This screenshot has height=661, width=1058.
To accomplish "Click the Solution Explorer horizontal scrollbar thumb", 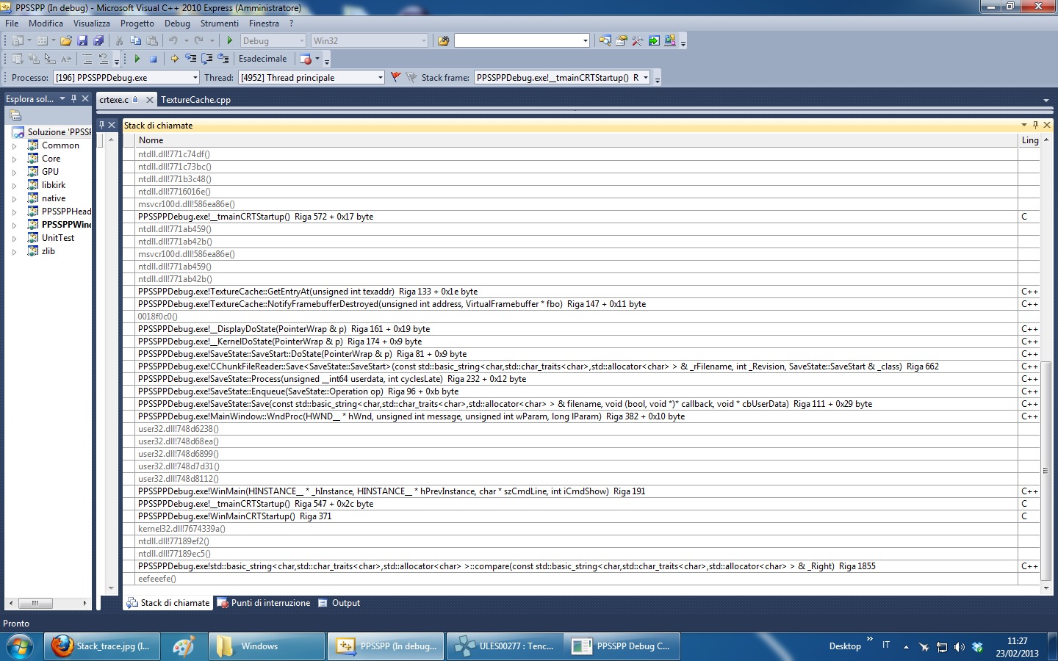I will [35, 603].
